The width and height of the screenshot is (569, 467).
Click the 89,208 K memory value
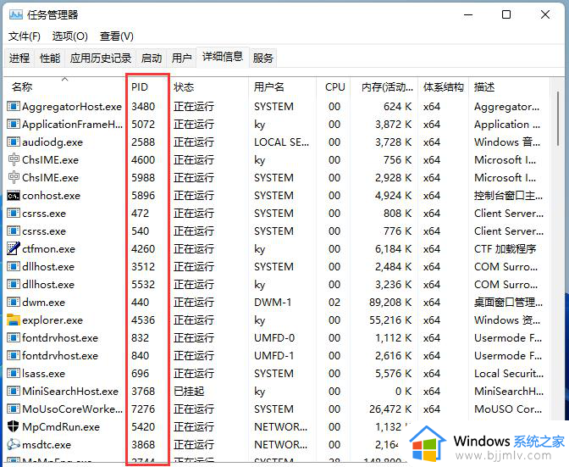click(x=390, y=302)
